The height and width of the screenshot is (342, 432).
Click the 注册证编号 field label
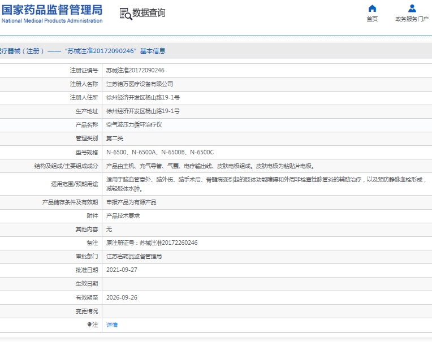coord(84,71)
